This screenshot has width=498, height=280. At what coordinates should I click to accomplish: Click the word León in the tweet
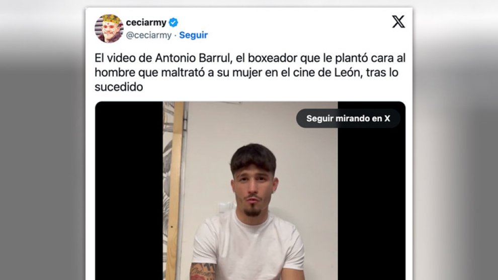tap(348, 72)
